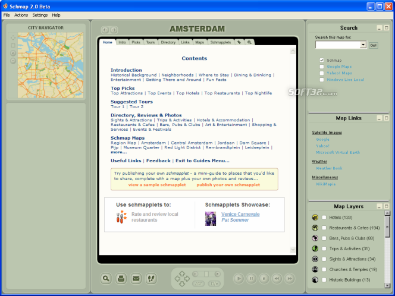Viewport: 395px width, 296px height.
Task: Click the pan down arrow in map controls
Action: click(182, 284)
